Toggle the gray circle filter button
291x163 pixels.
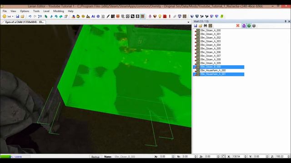click(x=254, y=26)
